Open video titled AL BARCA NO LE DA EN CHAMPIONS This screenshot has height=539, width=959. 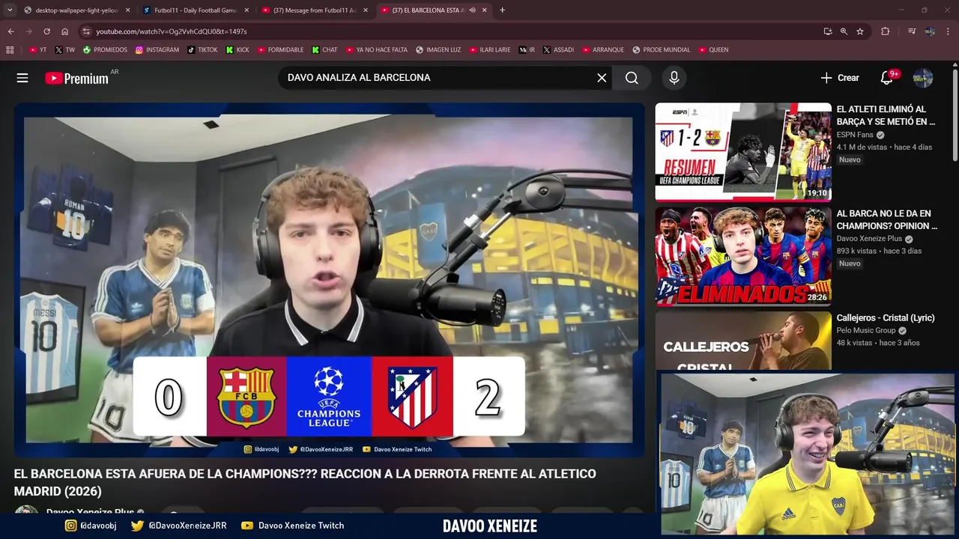click(x=887, y=219)
